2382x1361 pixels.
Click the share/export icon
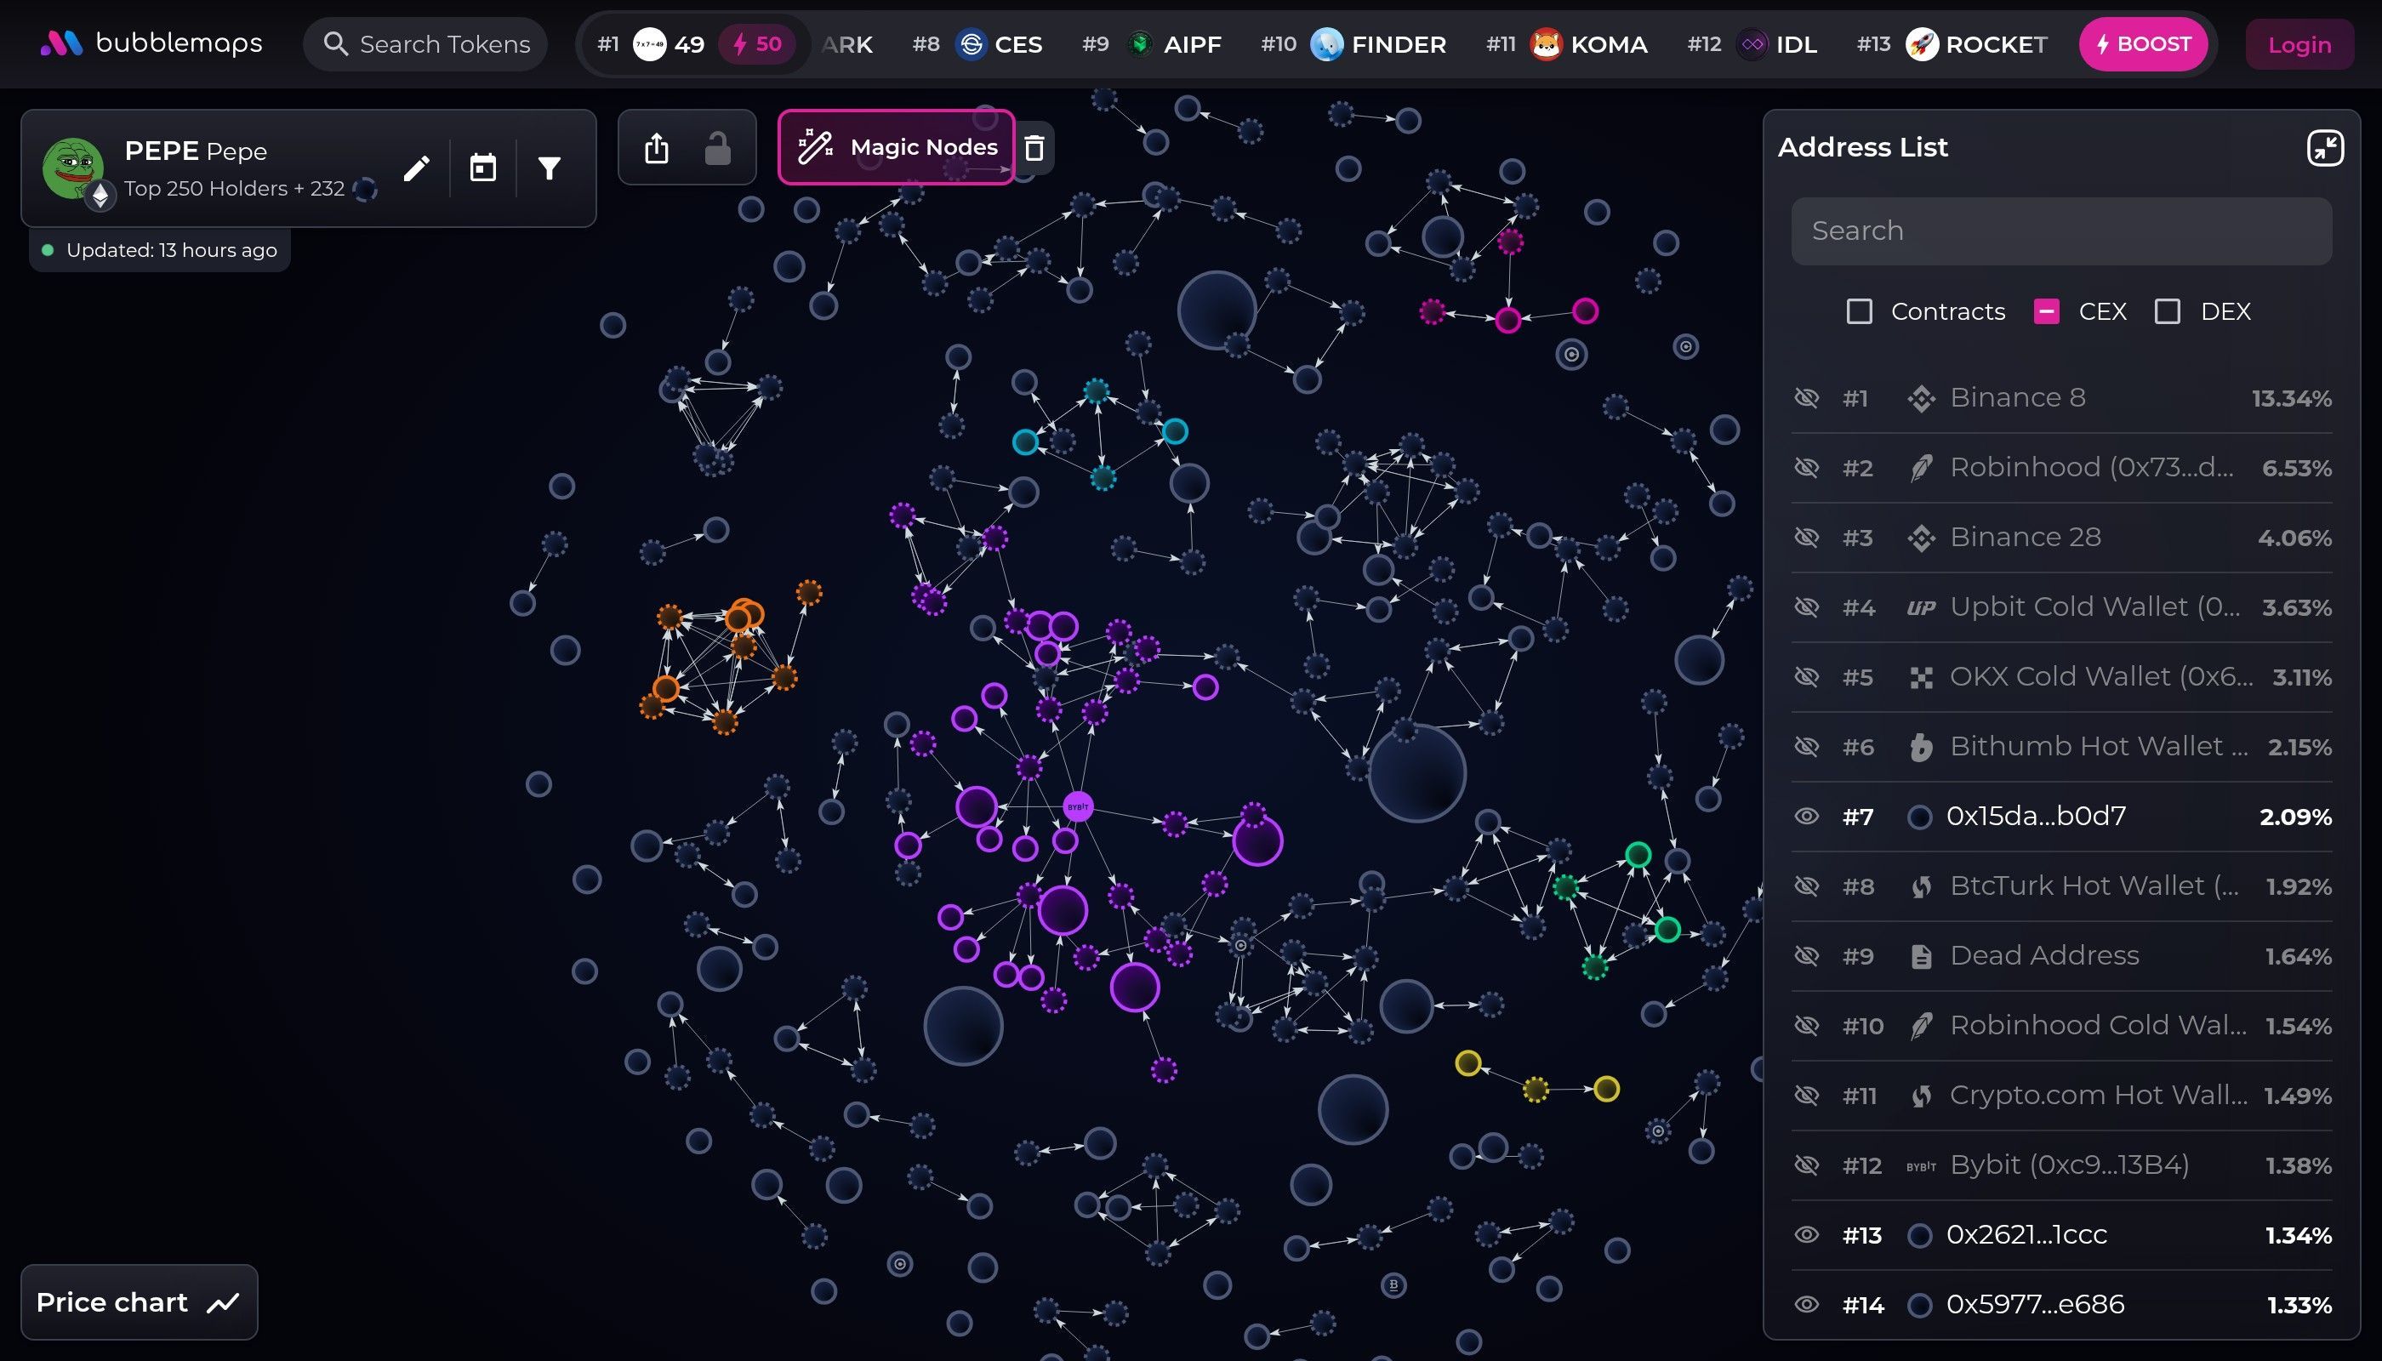coord(658,147)
